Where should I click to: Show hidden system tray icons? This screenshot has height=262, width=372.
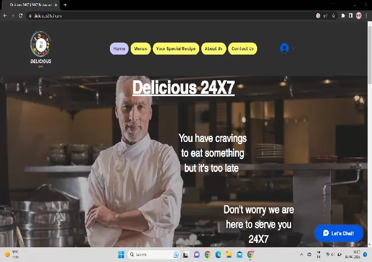pyautogui.click(x=300, y=254)
